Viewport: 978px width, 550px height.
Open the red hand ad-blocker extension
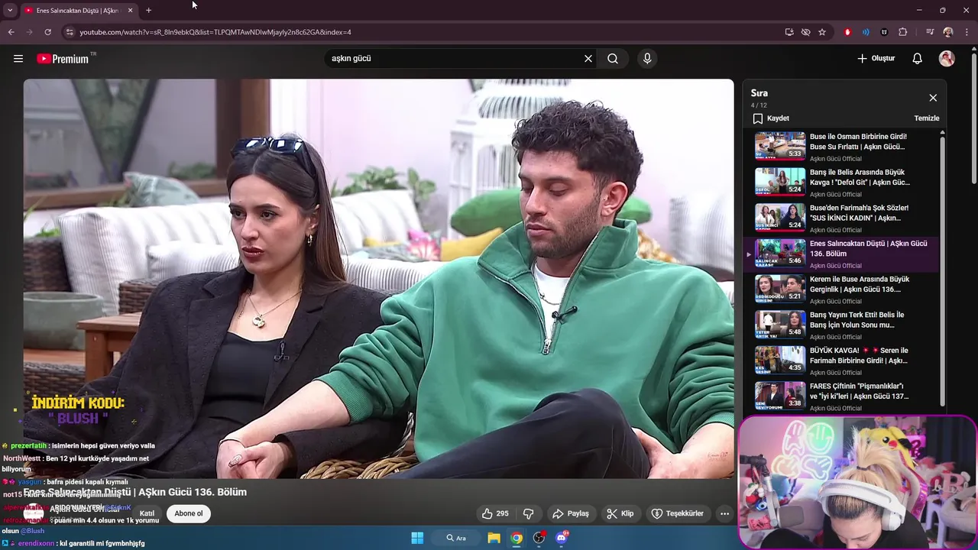tap(847, 32)
